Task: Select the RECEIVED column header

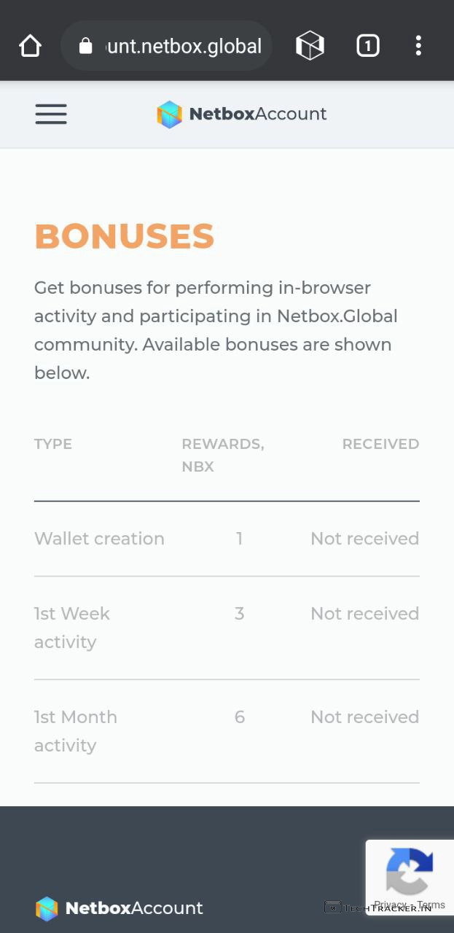Action: point(380,444)
